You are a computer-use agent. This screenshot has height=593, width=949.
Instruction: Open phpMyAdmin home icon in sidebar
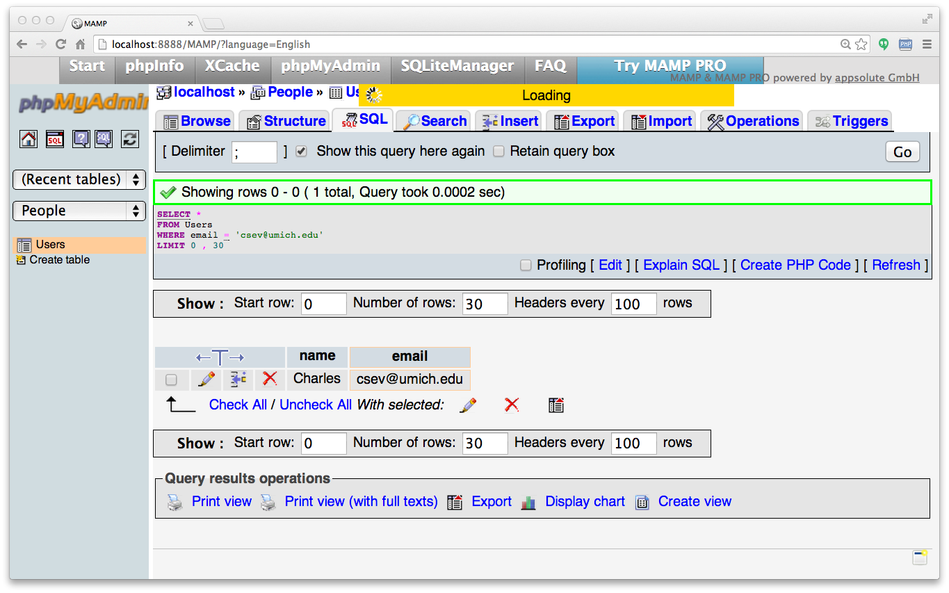pyautogui.click(x=29, y=139)
